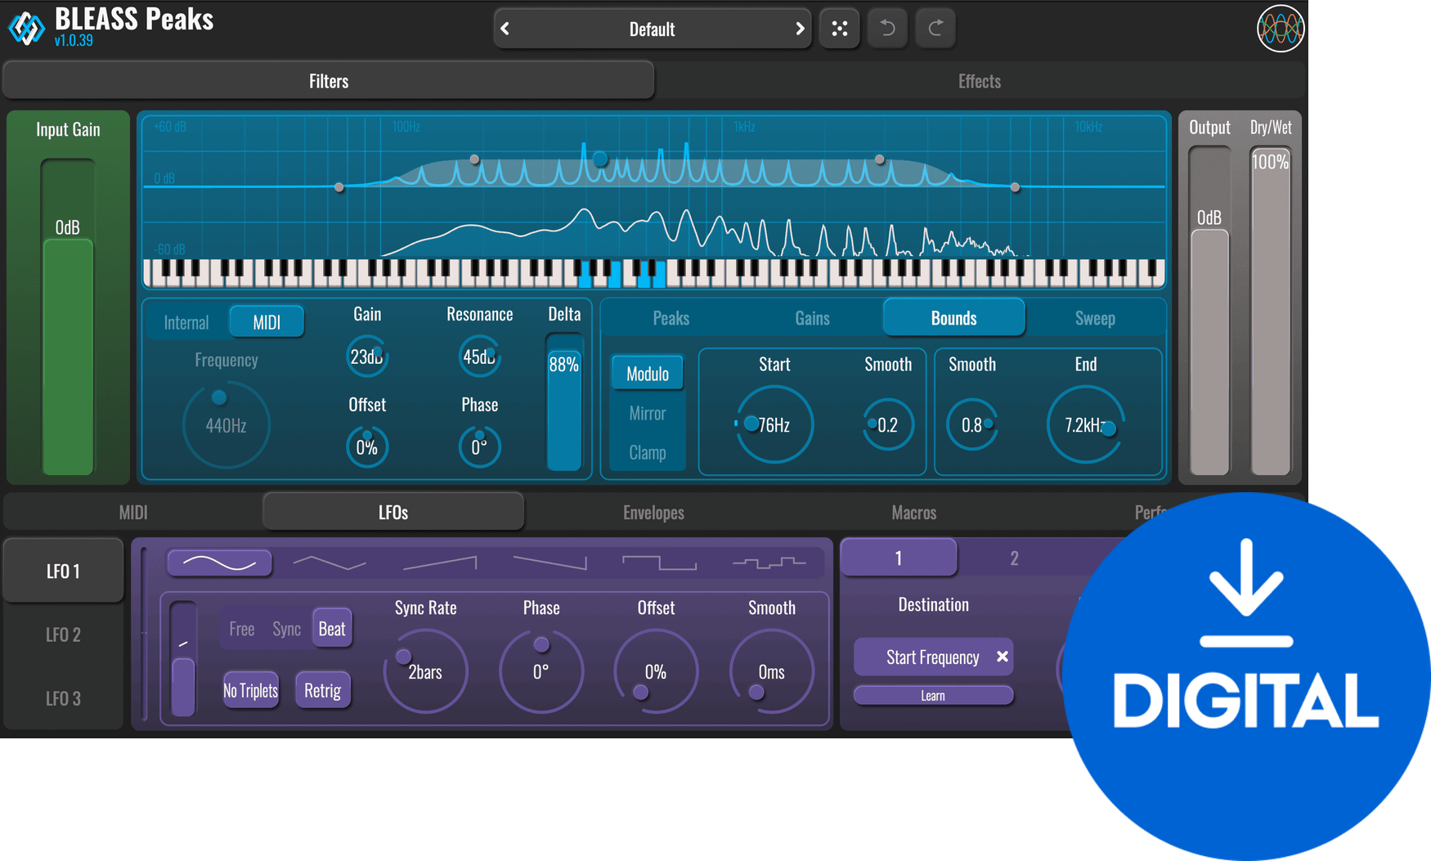1431x861 pixels.
Task: Toggle the Retrig button
Action: click(x=323, y=691)
